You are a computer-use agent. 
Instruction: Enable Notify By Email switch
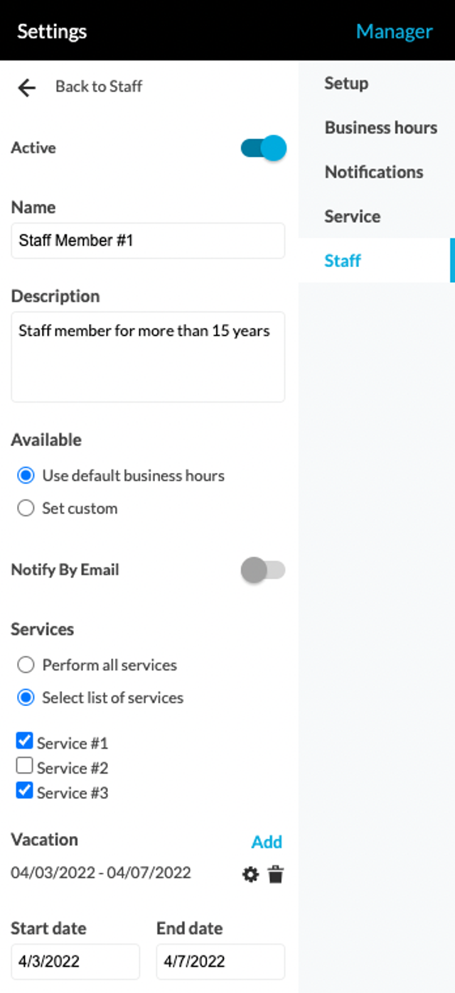click(x=264, y=570)
